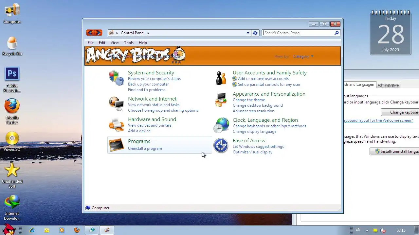
Task: Open the View menu
Action: [115, 43]
